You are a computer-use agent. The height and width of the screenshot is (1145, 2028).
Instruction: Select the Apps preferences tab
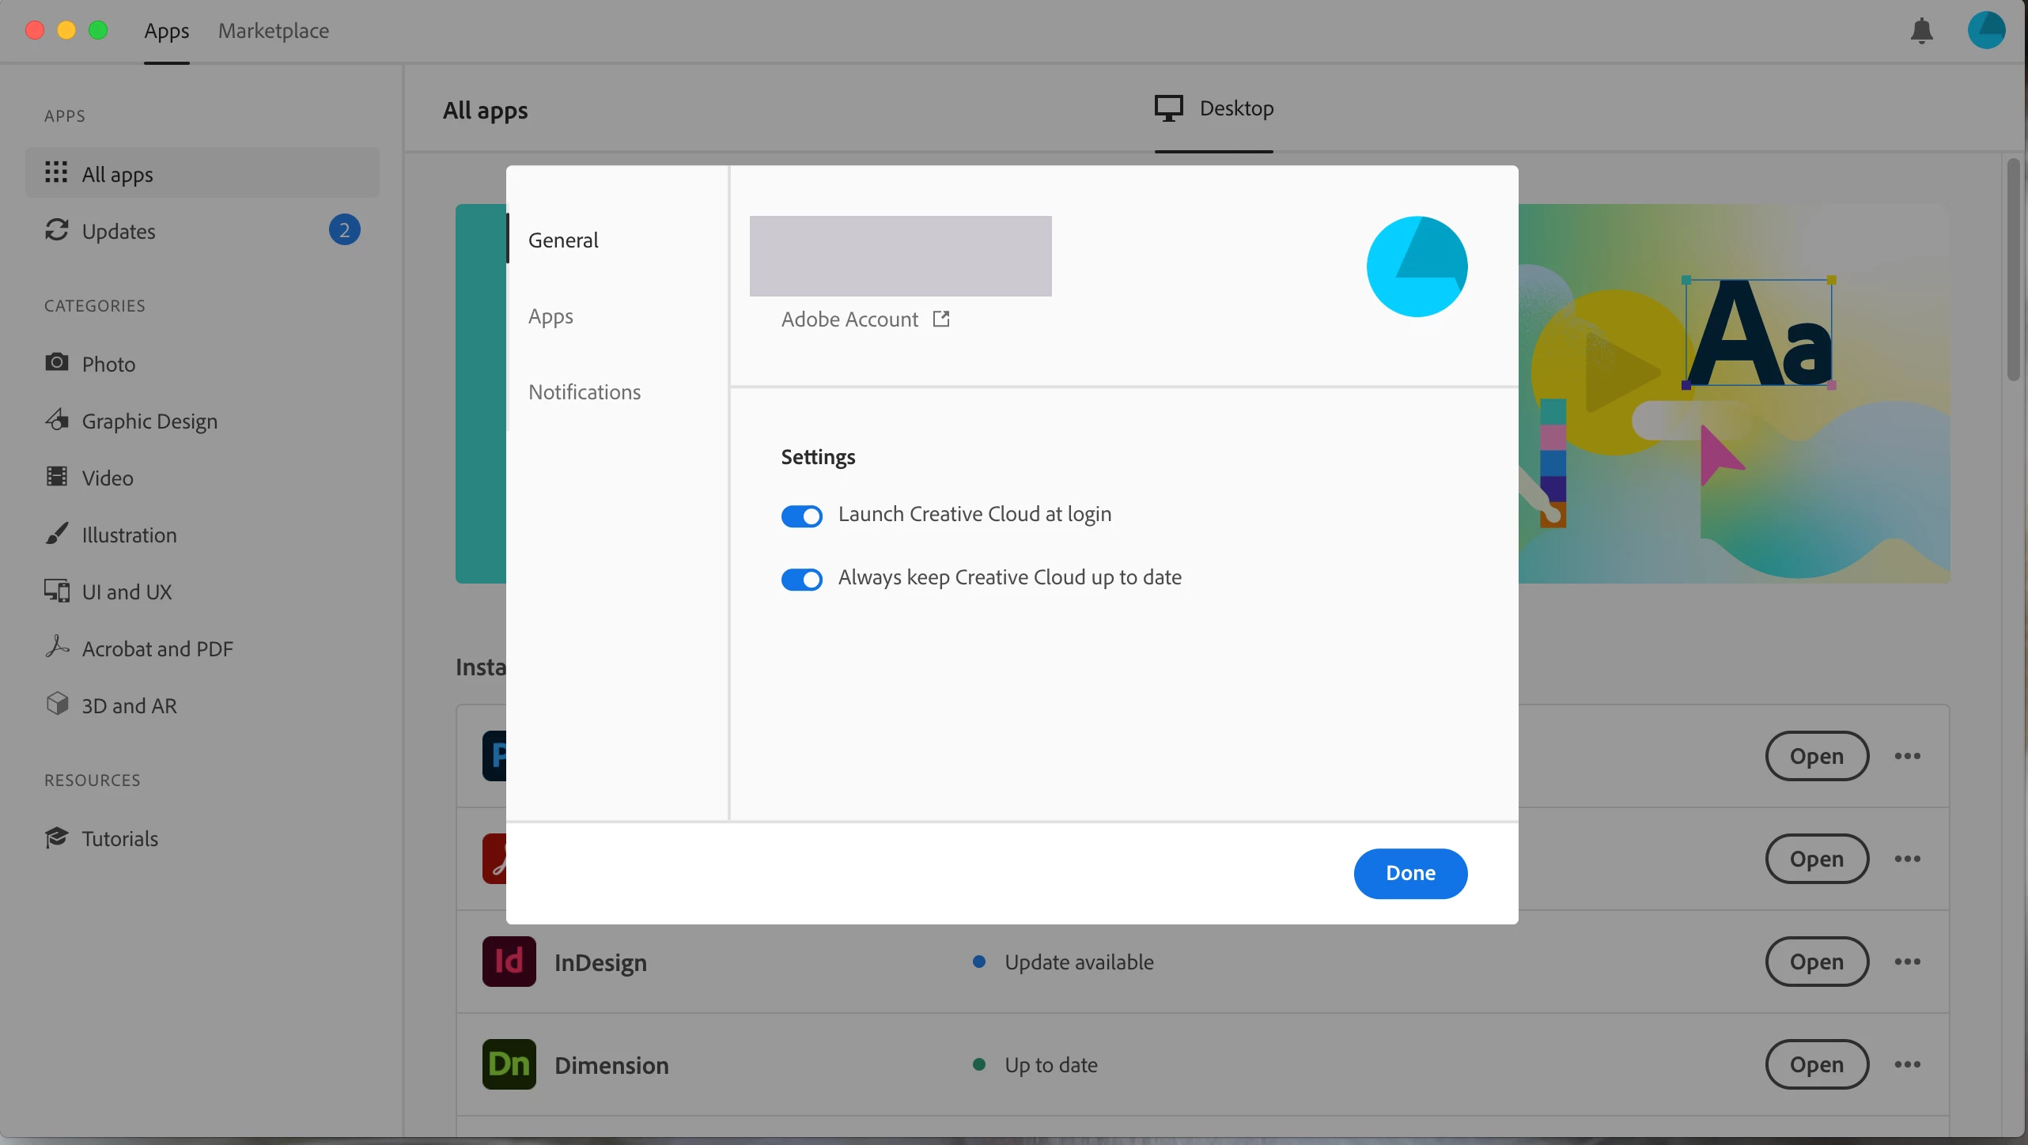point(551,316)
